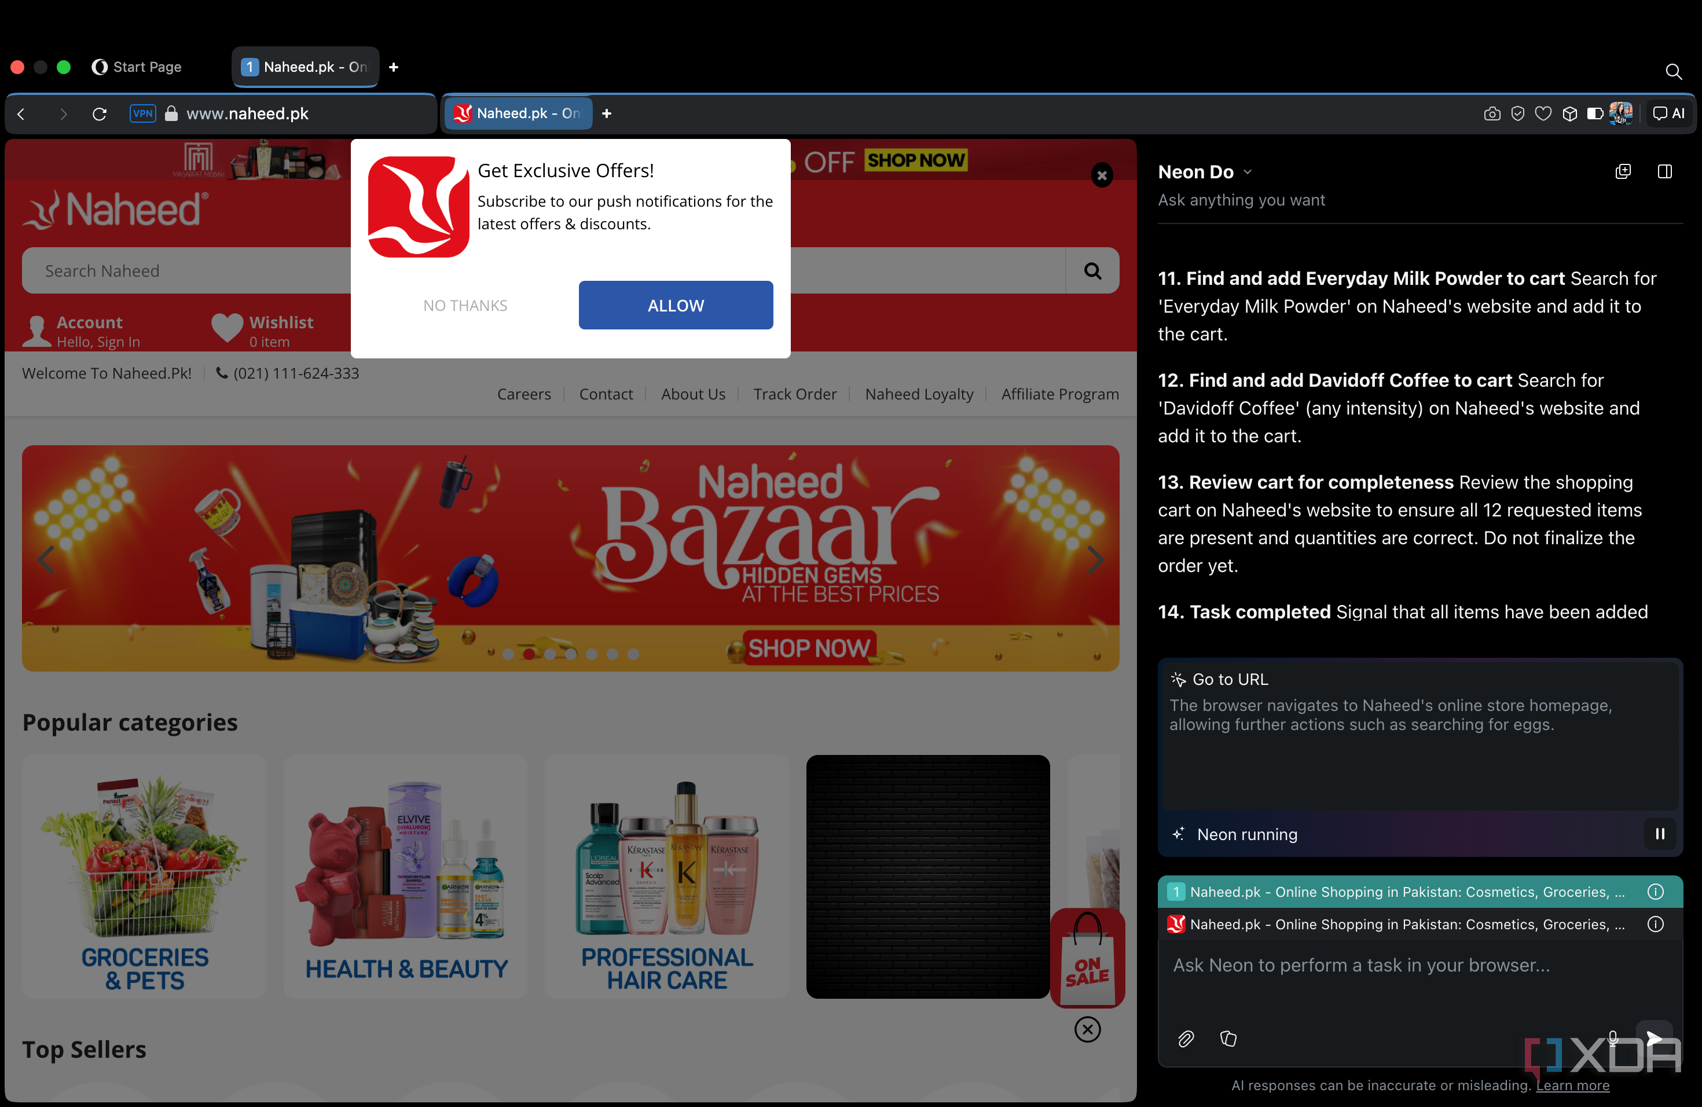The height and width of the screenshot is (1107, 1702).
Task: Open Groceries & Pets category
Action: (x=145, y=877)
